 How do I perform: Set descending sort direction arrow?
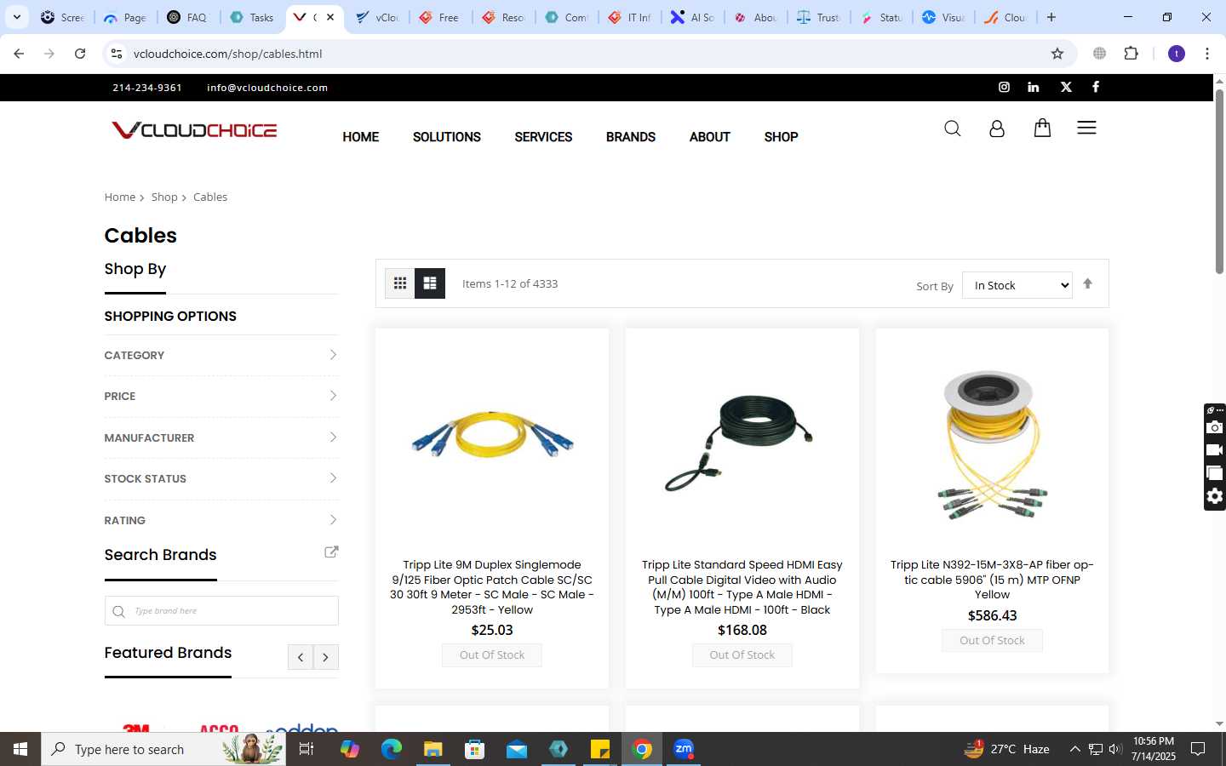point(1087,284)
